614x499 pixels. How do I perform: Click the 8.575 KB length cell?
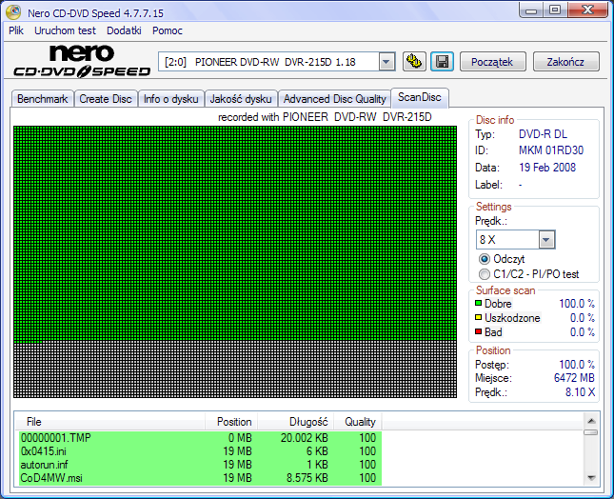click(307, 478)
